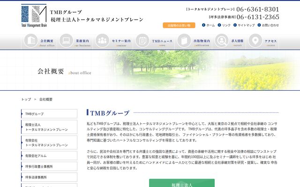Viewport: 300px width, 187px height.
Task: Click the people icon for セミナー案内
Action: coord(102,41)
